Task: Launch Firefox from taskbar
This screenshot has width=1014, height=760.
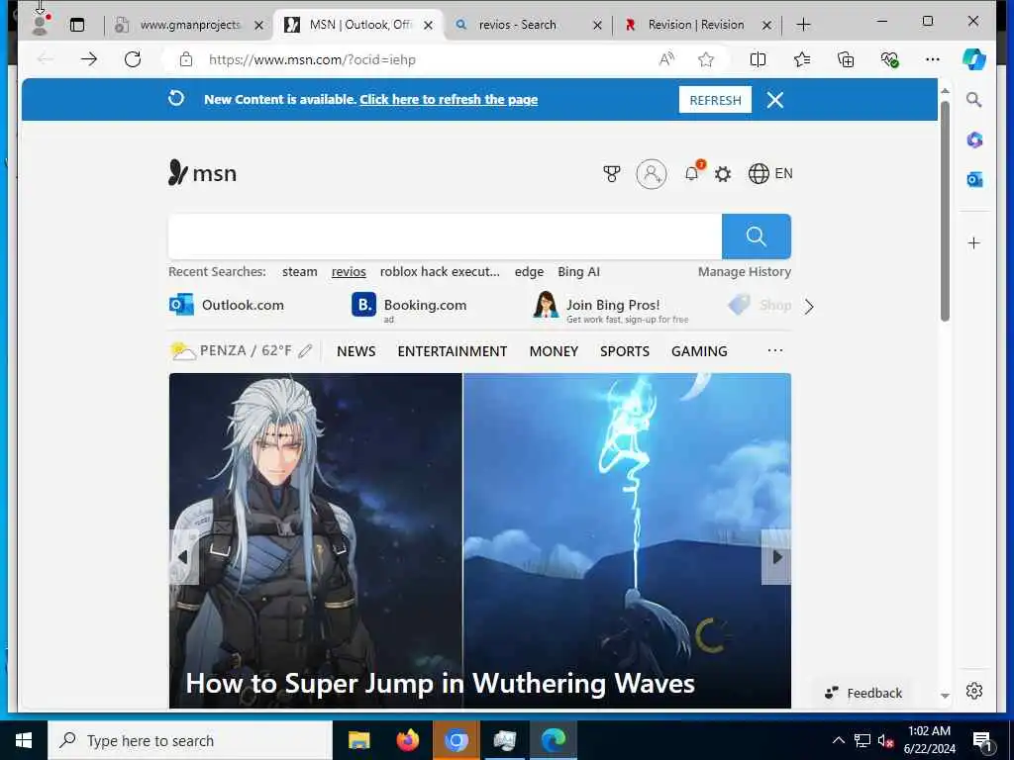Action: click(x=407, y=740)
